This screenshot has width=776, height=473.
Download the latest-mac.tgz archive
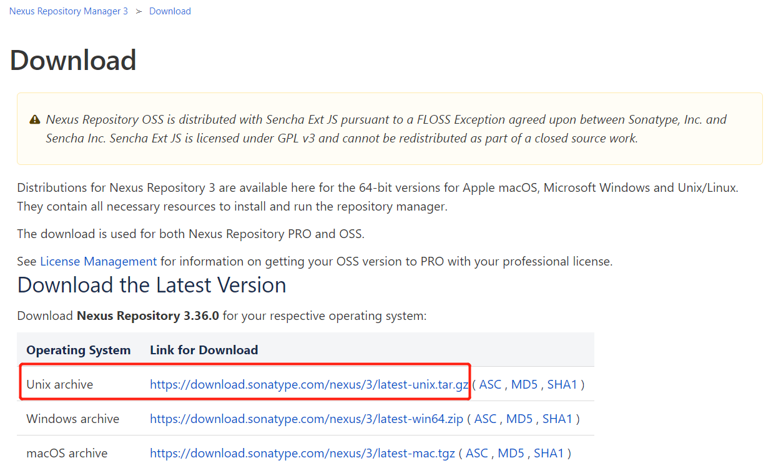pos(302,453)
